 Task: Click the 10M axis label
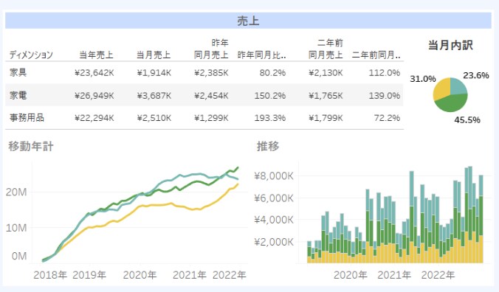coord(16,228)
